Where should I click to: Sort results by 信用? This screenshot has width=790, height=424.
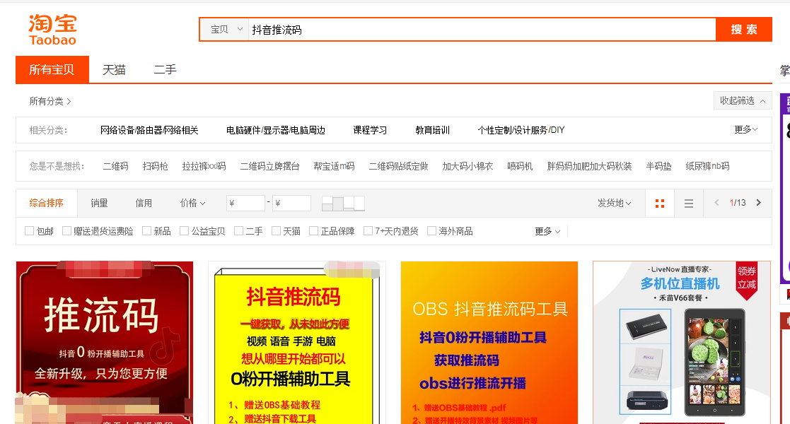[144, 203]
